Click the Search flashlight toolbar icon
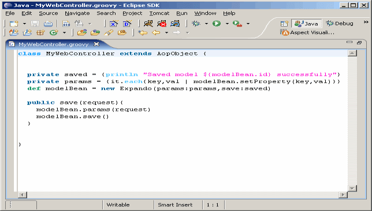This screenshot has width=372, height=211. 109,32
